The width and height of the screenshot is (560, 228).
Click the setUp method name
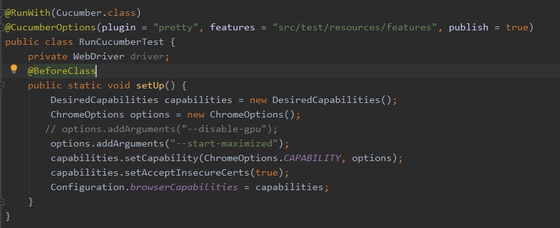point(150,86)
